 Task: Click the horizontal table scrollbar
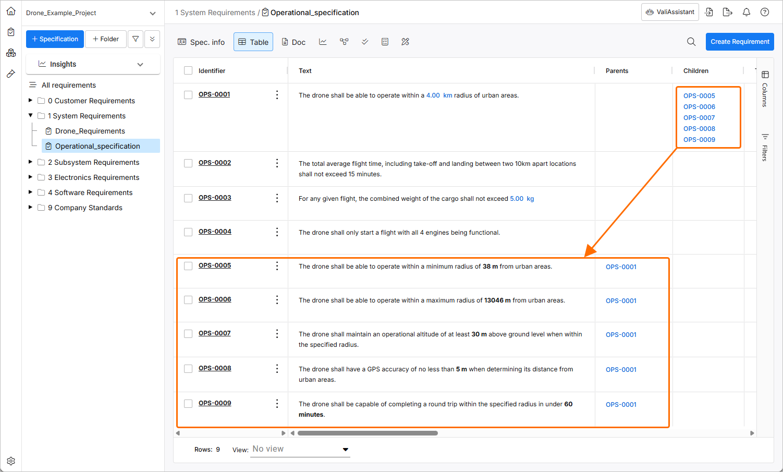pyautogui.click(x=368, y=433)
